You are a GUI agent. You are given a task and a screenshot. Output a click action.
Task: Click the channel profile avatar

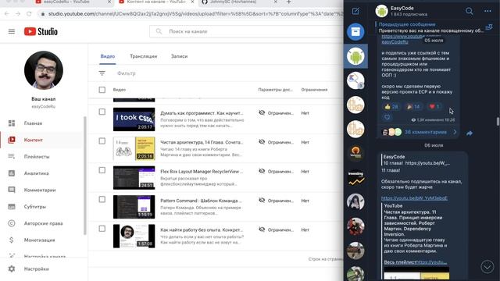44,70
